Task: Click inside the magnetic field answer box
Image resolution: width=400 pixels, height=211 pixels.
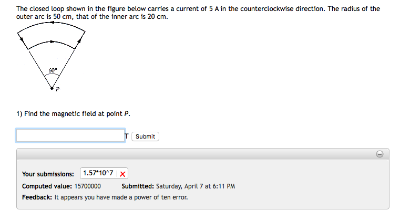Action: click(x=70, y=135)
